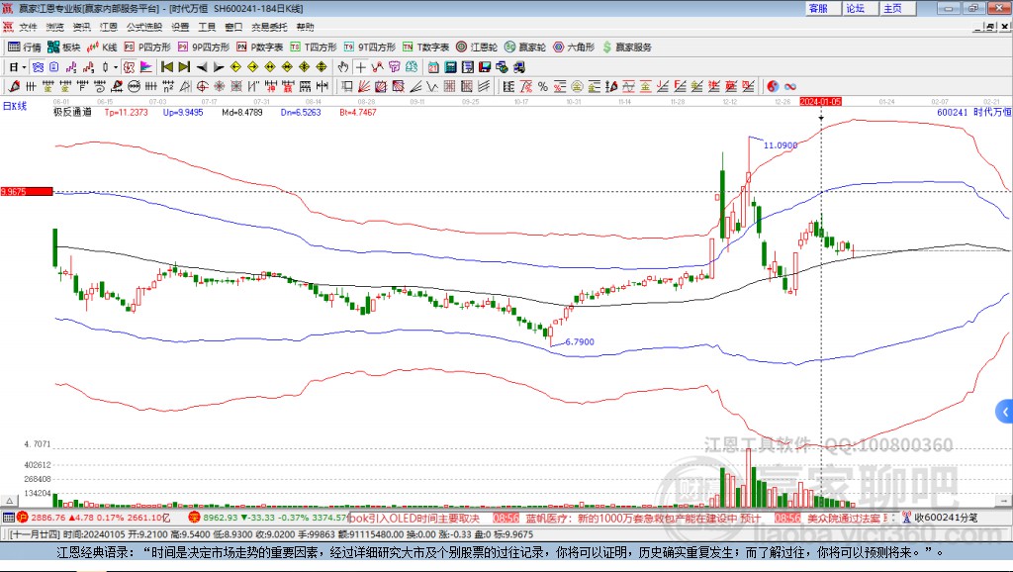Click the 客服 button
This screenshot has width=1013, height=572.
click(x=823, y=8)
